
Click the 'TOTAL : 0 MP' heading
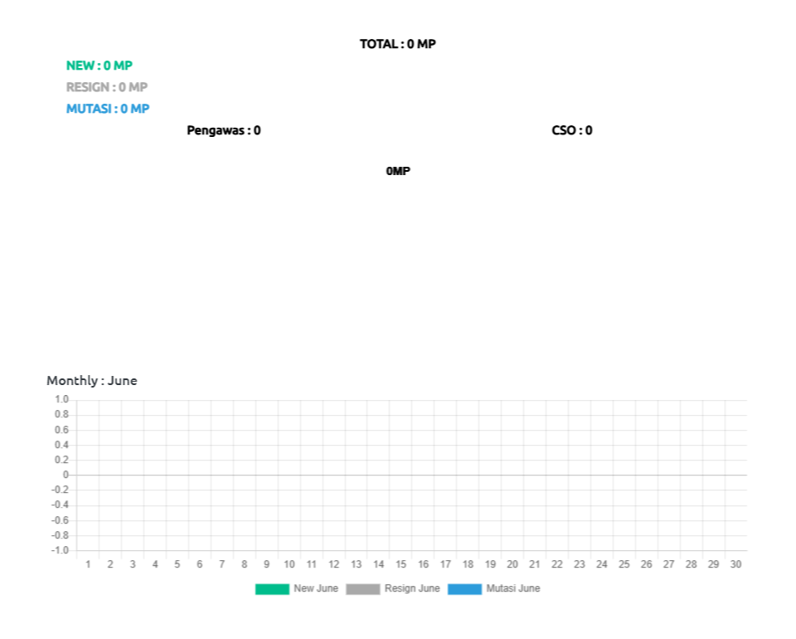398,44
